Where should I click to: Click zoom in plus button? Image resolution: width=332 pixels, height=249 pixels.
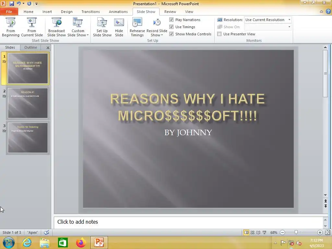point(320,232)
